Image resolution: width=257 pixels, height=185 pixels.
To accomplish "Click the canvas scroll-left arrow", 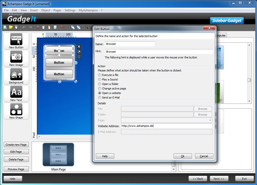I will (x=39, y=137).
